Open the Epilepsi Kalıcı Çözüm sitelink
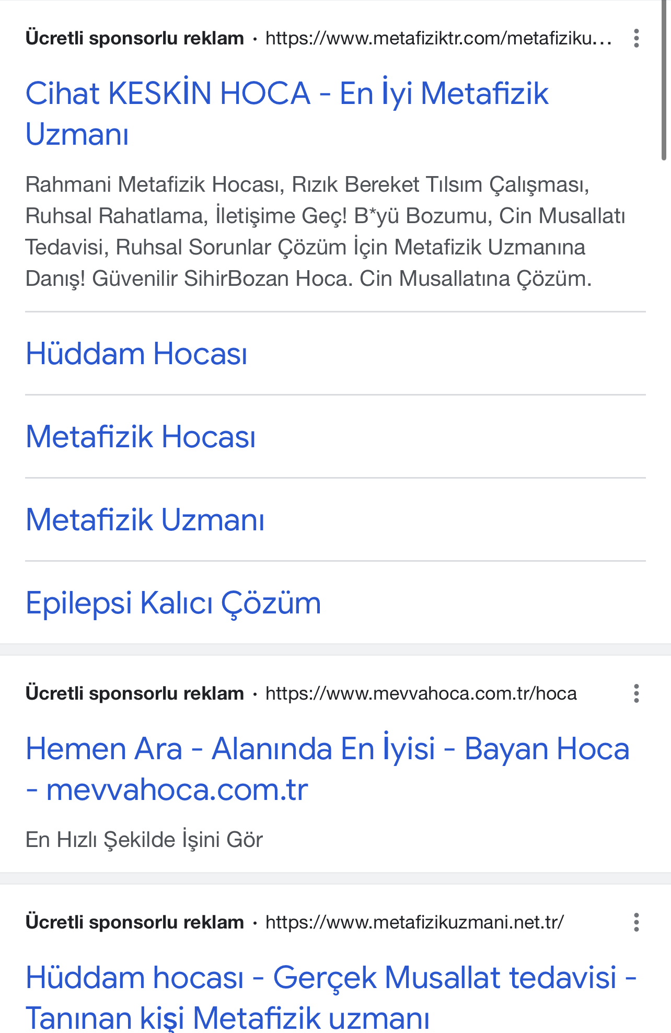 click(173, 603)
